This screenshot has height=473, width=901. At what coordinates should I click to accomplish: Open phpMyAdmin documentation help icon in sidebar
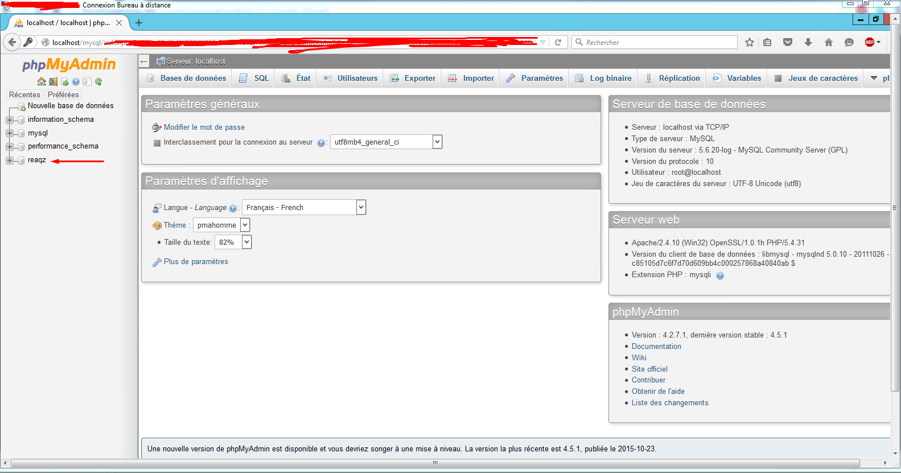(x=76, y=81)
